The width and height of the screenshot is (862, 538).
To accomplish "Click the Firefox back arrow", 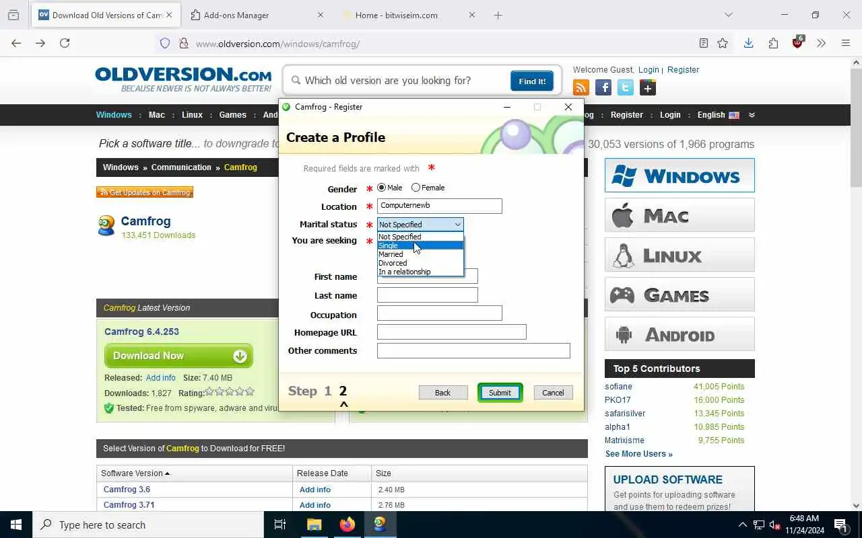I will point(16,43).
